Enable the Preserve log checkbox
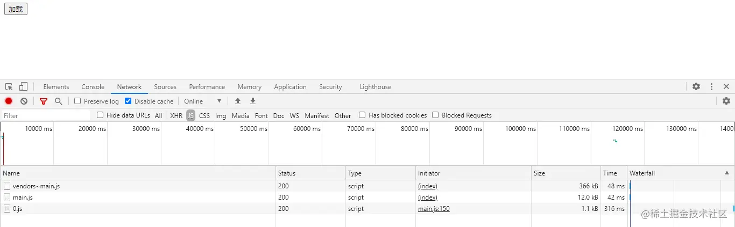735x227 pixels. pos(77,101)
